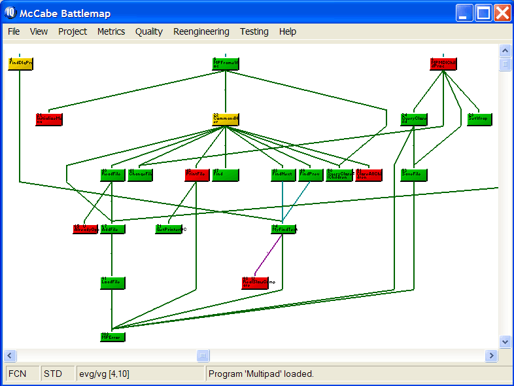
Task: Select the green Find node
Action: (226, 175)
